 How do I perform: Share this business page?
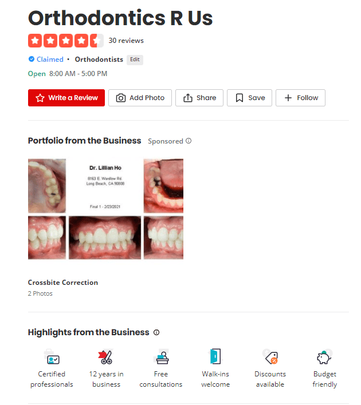tap(199, 98)
